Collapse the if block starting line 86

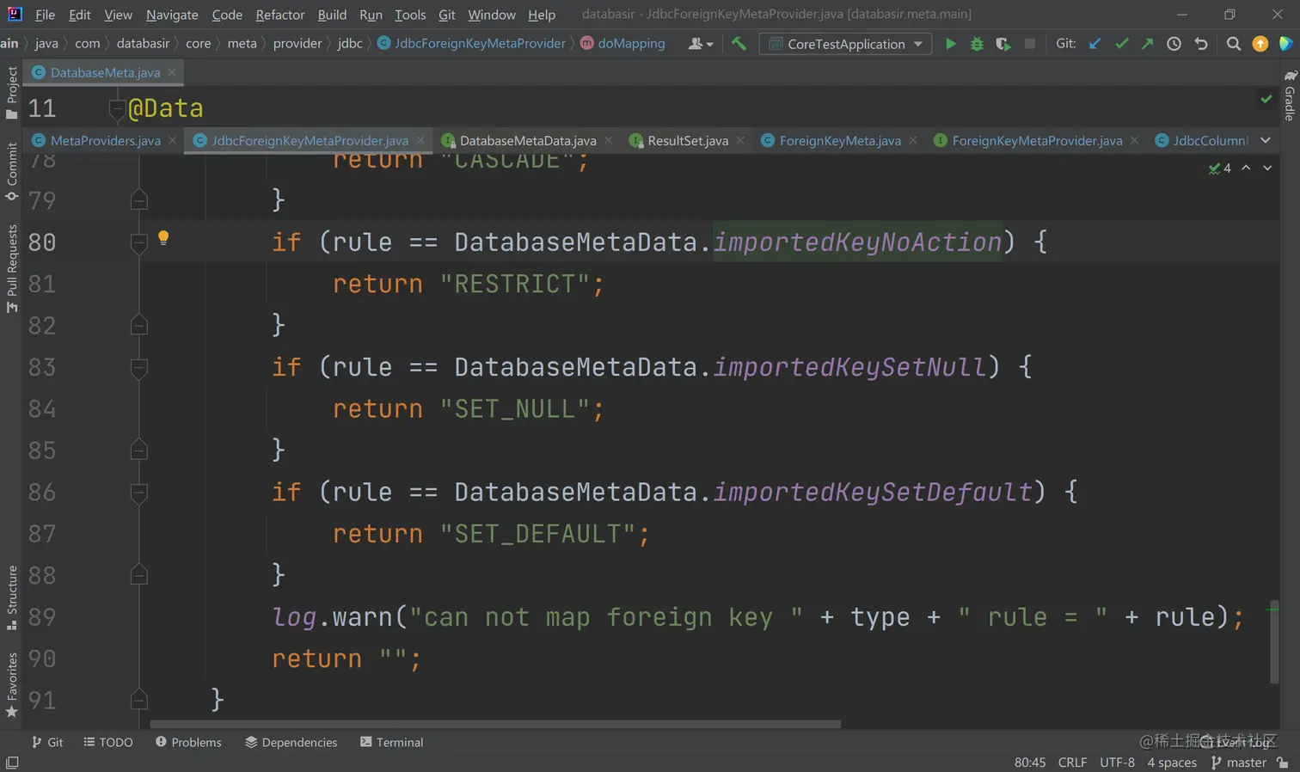coord(139,492)
